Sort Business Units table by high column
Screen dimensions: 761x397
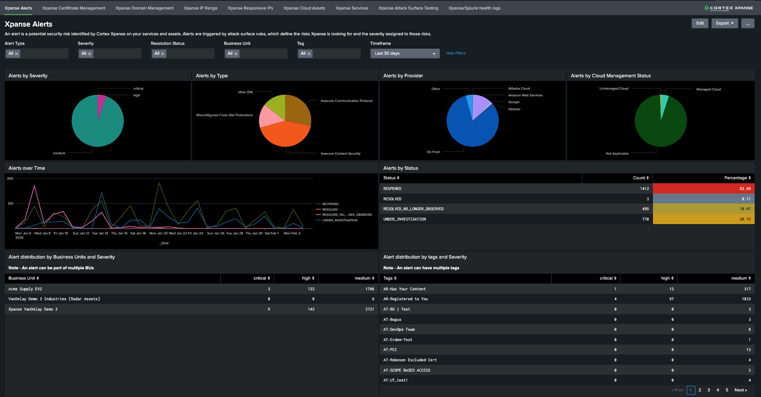308,278
